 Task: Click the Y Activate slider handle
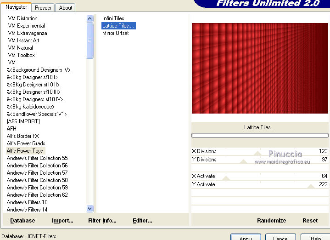(311, 186)
